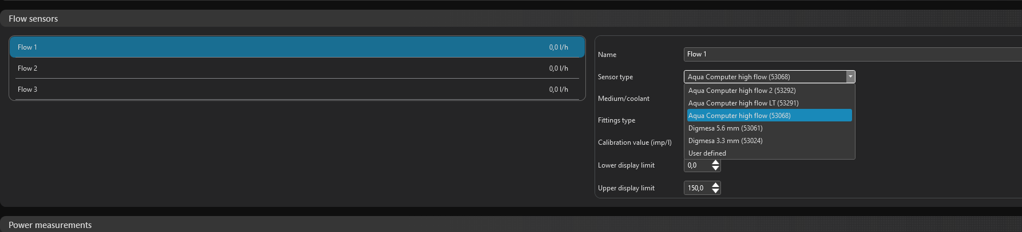The height and width of the screenshot is (232, 1022).
Task: Decrease Upper display limit with down arrow
Action: [x=715, y=191]
